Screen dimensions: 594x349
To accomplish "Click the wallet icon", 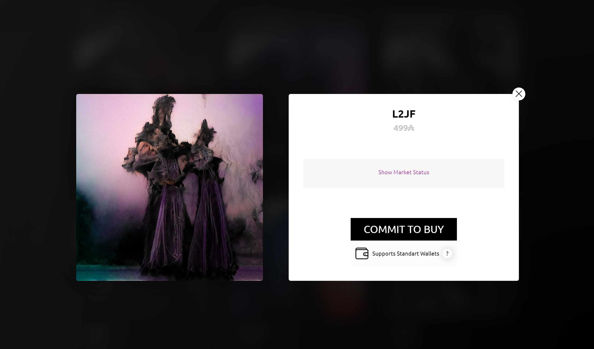I will pyautogui.click(x=362, y=253).
